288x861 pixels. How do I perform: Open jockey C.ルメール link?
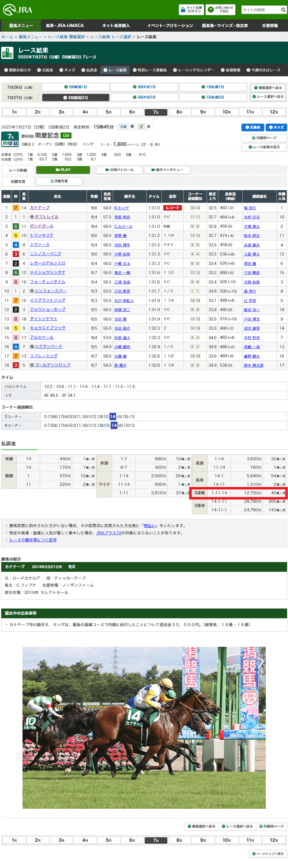point(123,227)
